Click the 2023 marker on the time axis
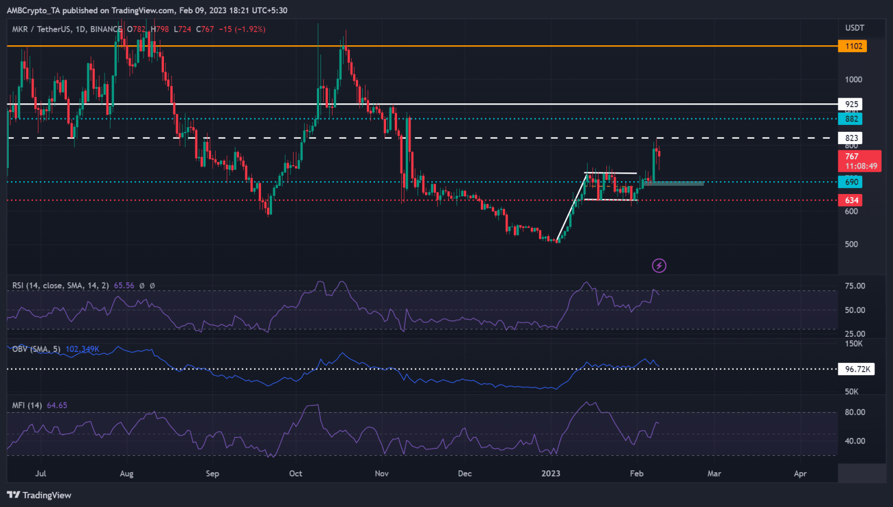Image resolution: width=893 pixels, height=507 pixels. pyautogui.click(x=551, y=473)
